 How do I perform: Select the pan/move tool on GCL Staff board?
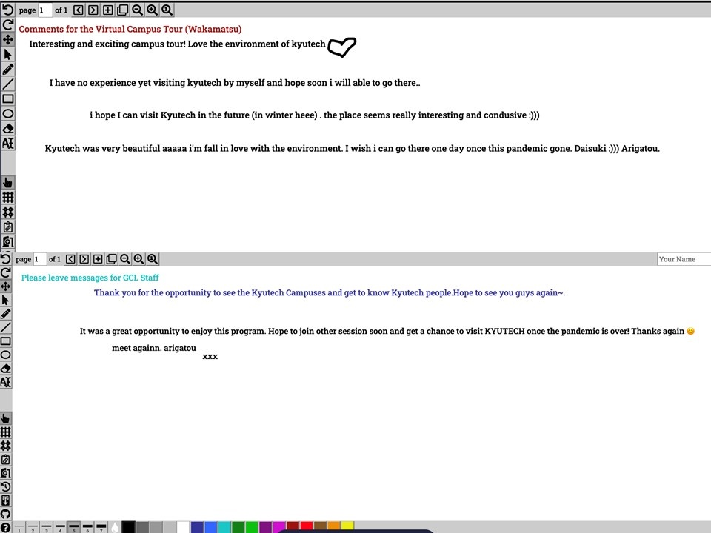tap(5, 286)
